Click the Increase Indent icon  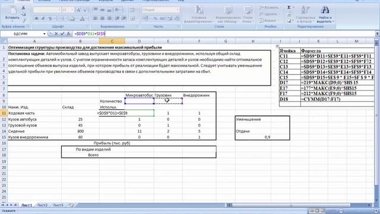pos(124,18)
